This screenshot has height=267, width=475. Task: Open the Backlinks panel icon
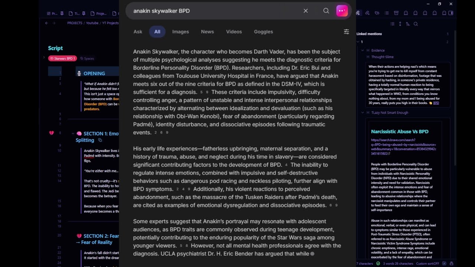click(358, 13)
